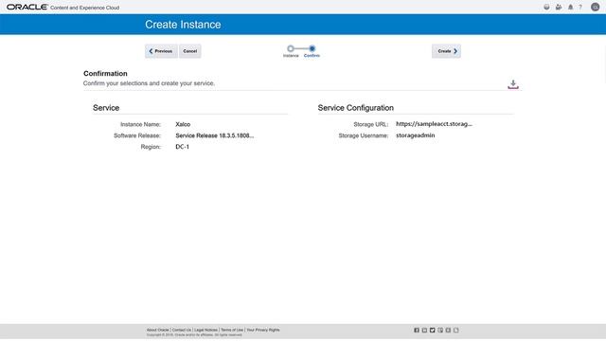Click the Oracle logo in the header
606x341 pixels.
tap(27, 7)
